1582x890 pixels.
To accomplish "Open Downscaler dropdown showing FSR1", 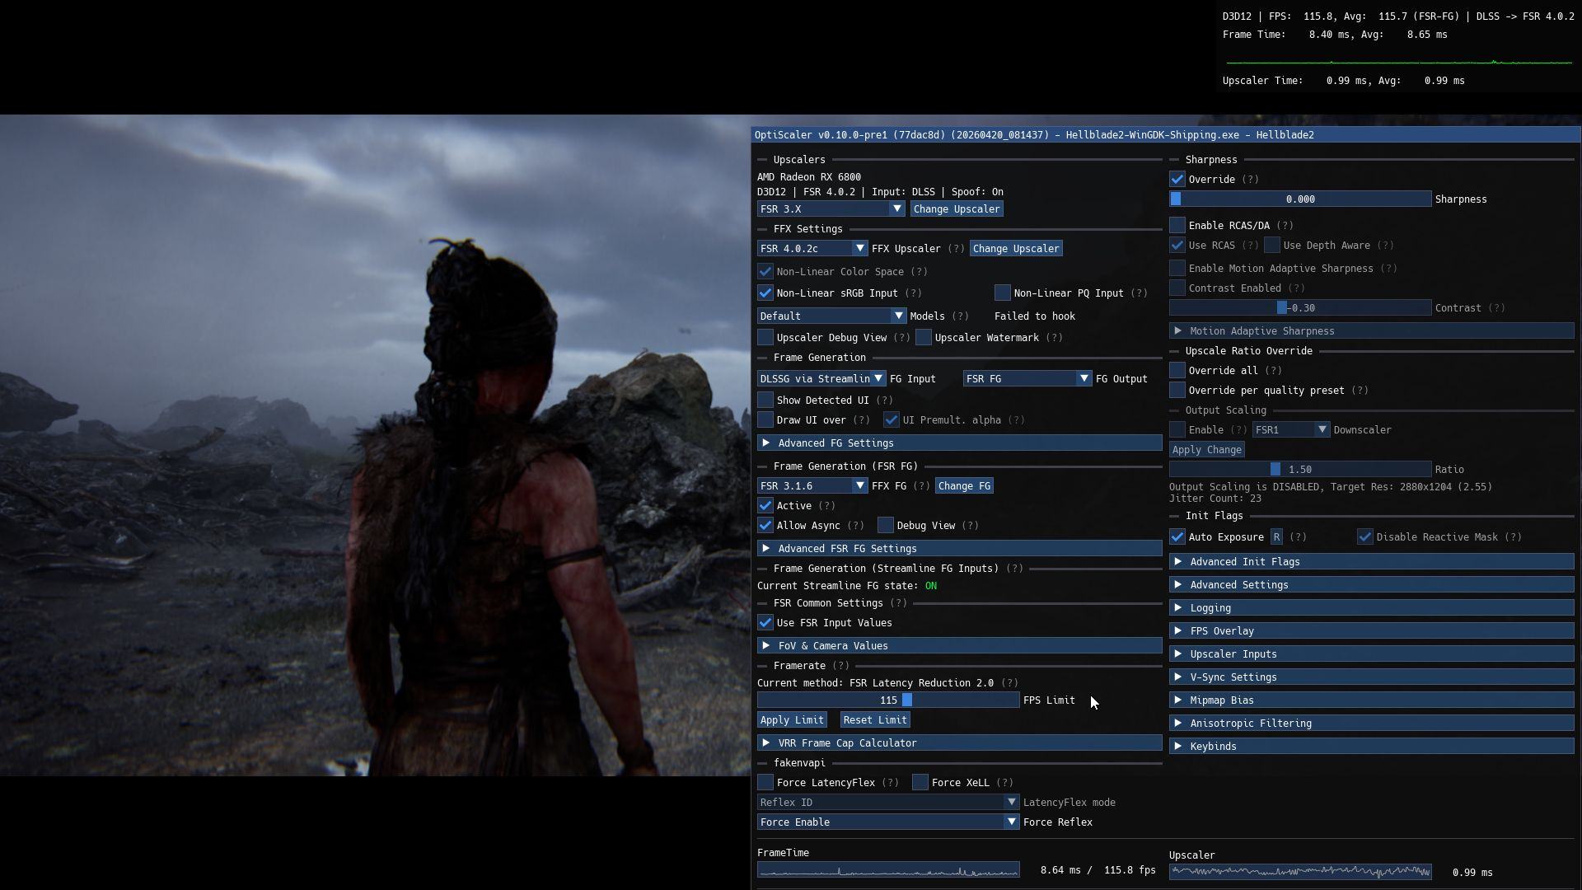I will click(x=1291, y=430).
